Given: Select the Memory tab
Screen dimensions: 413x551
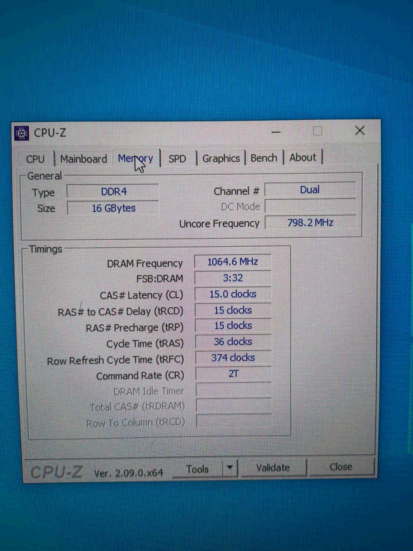Looking at the screenshot, I should coord(136,158).
